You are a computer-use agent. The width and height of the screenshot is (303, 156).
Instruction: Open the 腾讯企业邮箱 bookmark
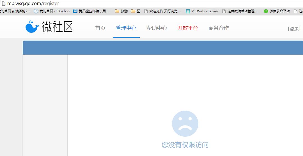(91, 11)
